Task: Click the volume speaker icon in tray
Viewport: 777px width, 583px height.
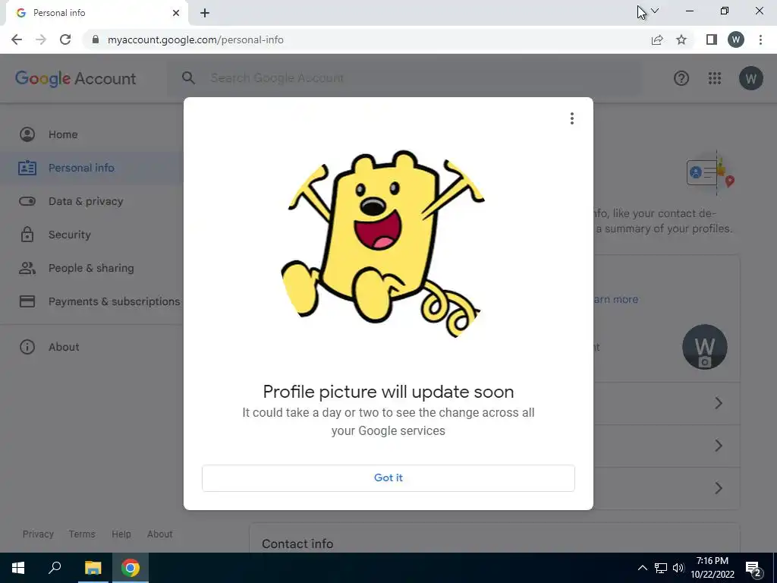Action: pos(678,568)
